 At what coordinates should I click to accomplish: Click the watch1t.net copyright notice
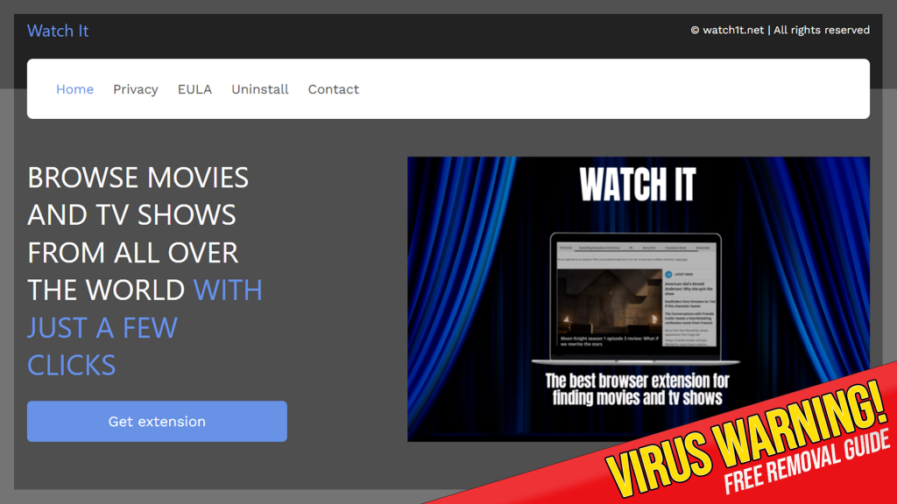780,30
